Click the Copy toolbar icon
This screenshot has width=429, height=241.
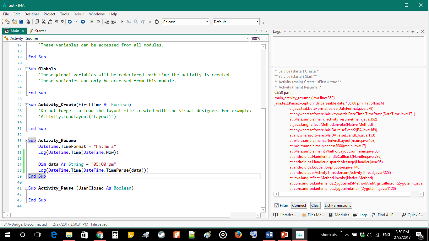coord(37,22)
